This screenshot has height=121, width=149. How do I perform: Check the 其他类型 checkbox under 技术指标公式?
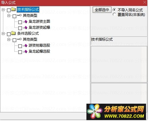pos(15,16)
